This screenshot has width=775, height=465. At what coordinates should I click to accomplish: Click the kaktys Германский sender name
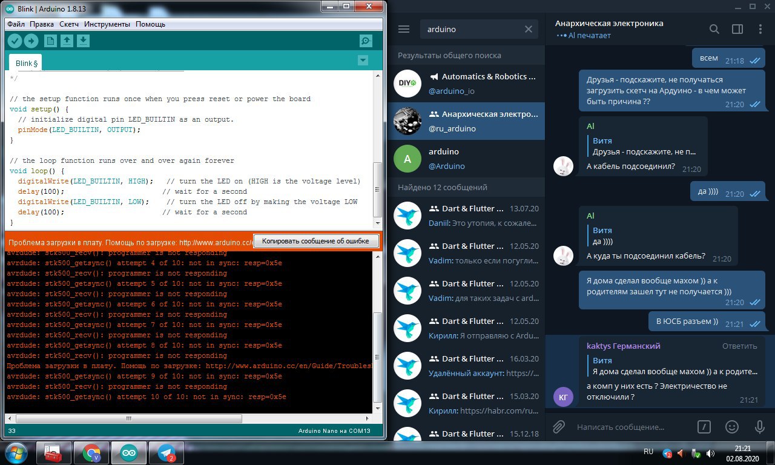[624, 346]
